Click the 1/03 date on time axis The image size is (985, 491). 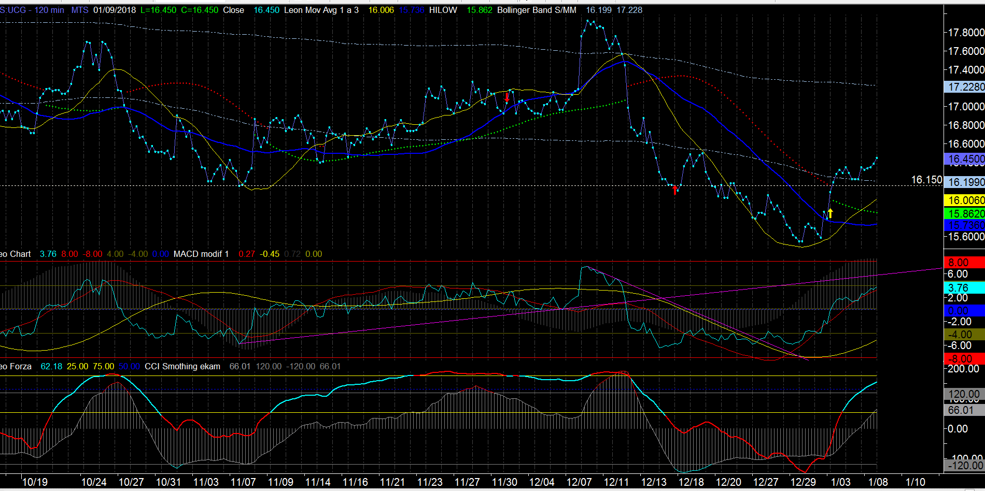coord(840,482)
